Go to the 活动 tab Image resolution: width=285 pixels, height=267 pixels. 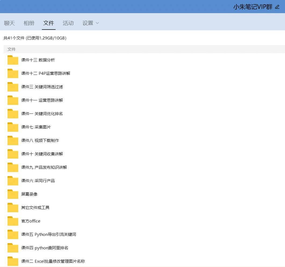pos(68,23)
